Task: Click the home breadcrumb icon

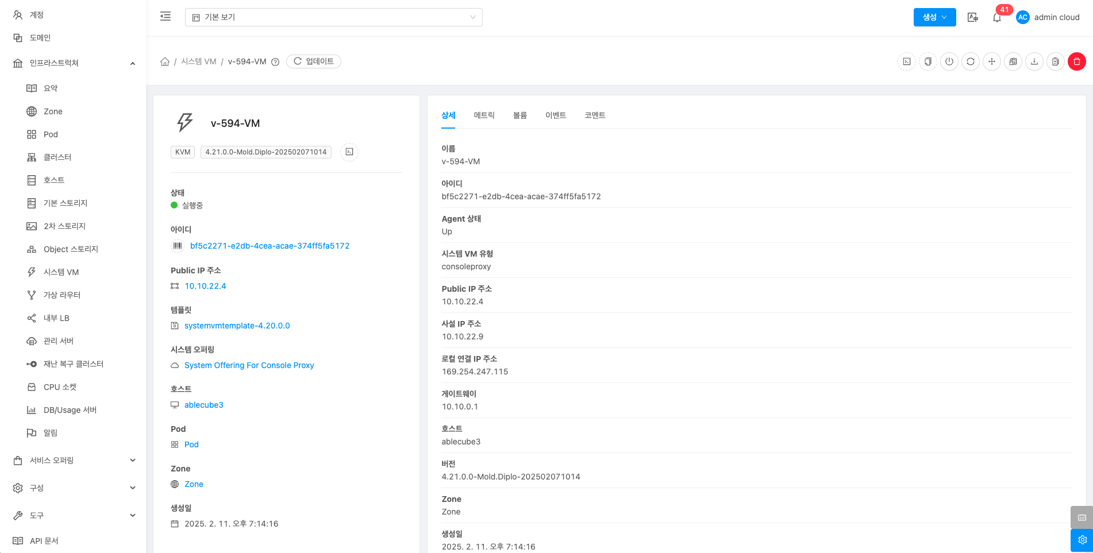Action: point(165,61)
